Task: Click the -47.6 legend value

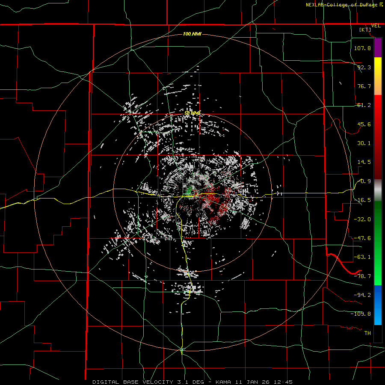Action: (362, 238)
